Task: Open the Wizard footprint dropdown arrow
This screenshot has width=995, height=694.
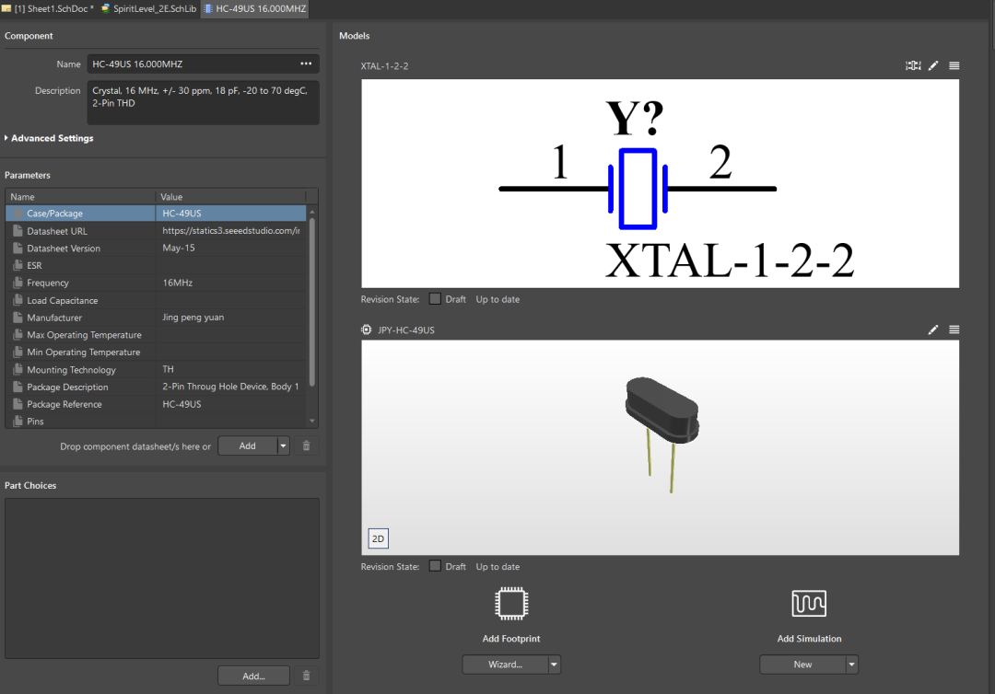Action: point(554,665)
